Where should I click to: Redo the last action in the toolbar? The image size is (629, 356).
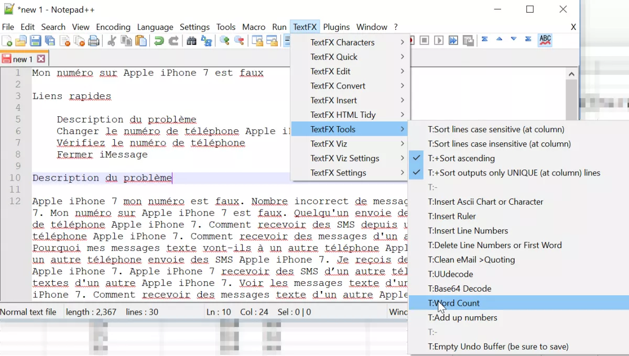pos(173,41)
